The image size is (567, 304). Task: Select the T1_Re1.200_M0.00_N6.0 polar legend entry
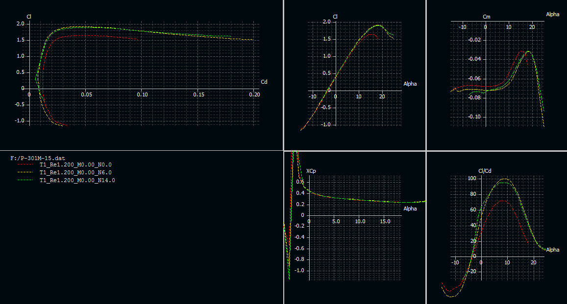tap(75, 173)
